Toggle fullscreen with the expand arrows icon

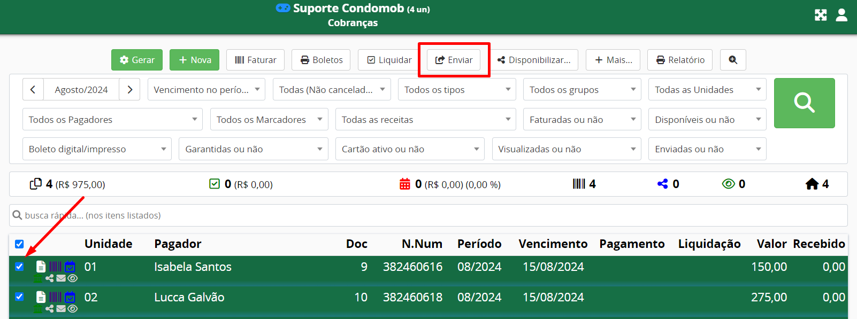pos(821,15)
